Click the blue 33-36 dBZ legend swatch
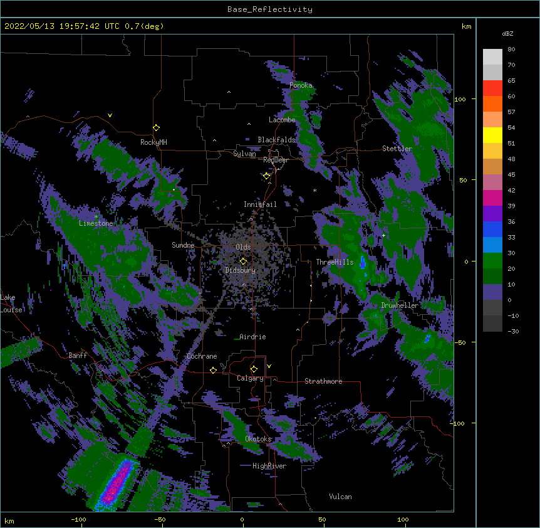The image size is (540, 528). tap(492, 229)
